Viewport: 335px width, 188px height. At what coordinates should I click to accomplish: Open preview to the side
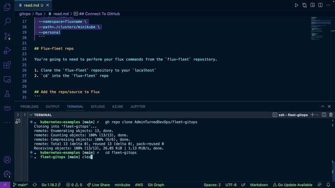[312, 5]
